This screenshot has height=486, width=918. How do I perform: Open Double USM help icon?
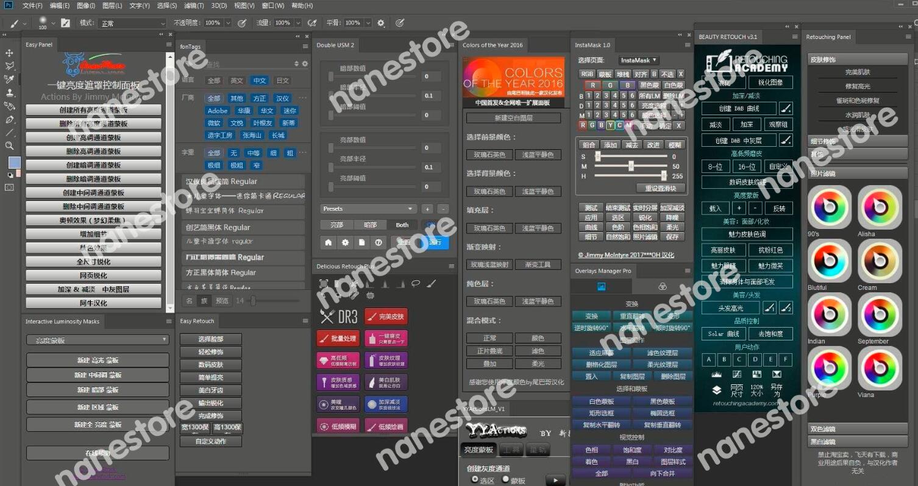(x=379, y=242)
